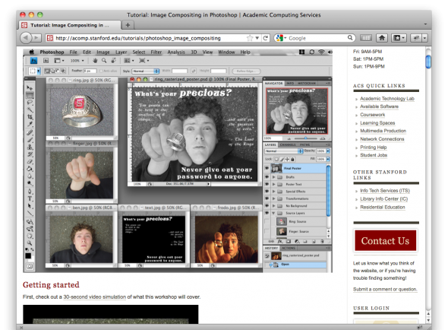
Task: Select the Magic Wand tool
Action: (30, 109)
